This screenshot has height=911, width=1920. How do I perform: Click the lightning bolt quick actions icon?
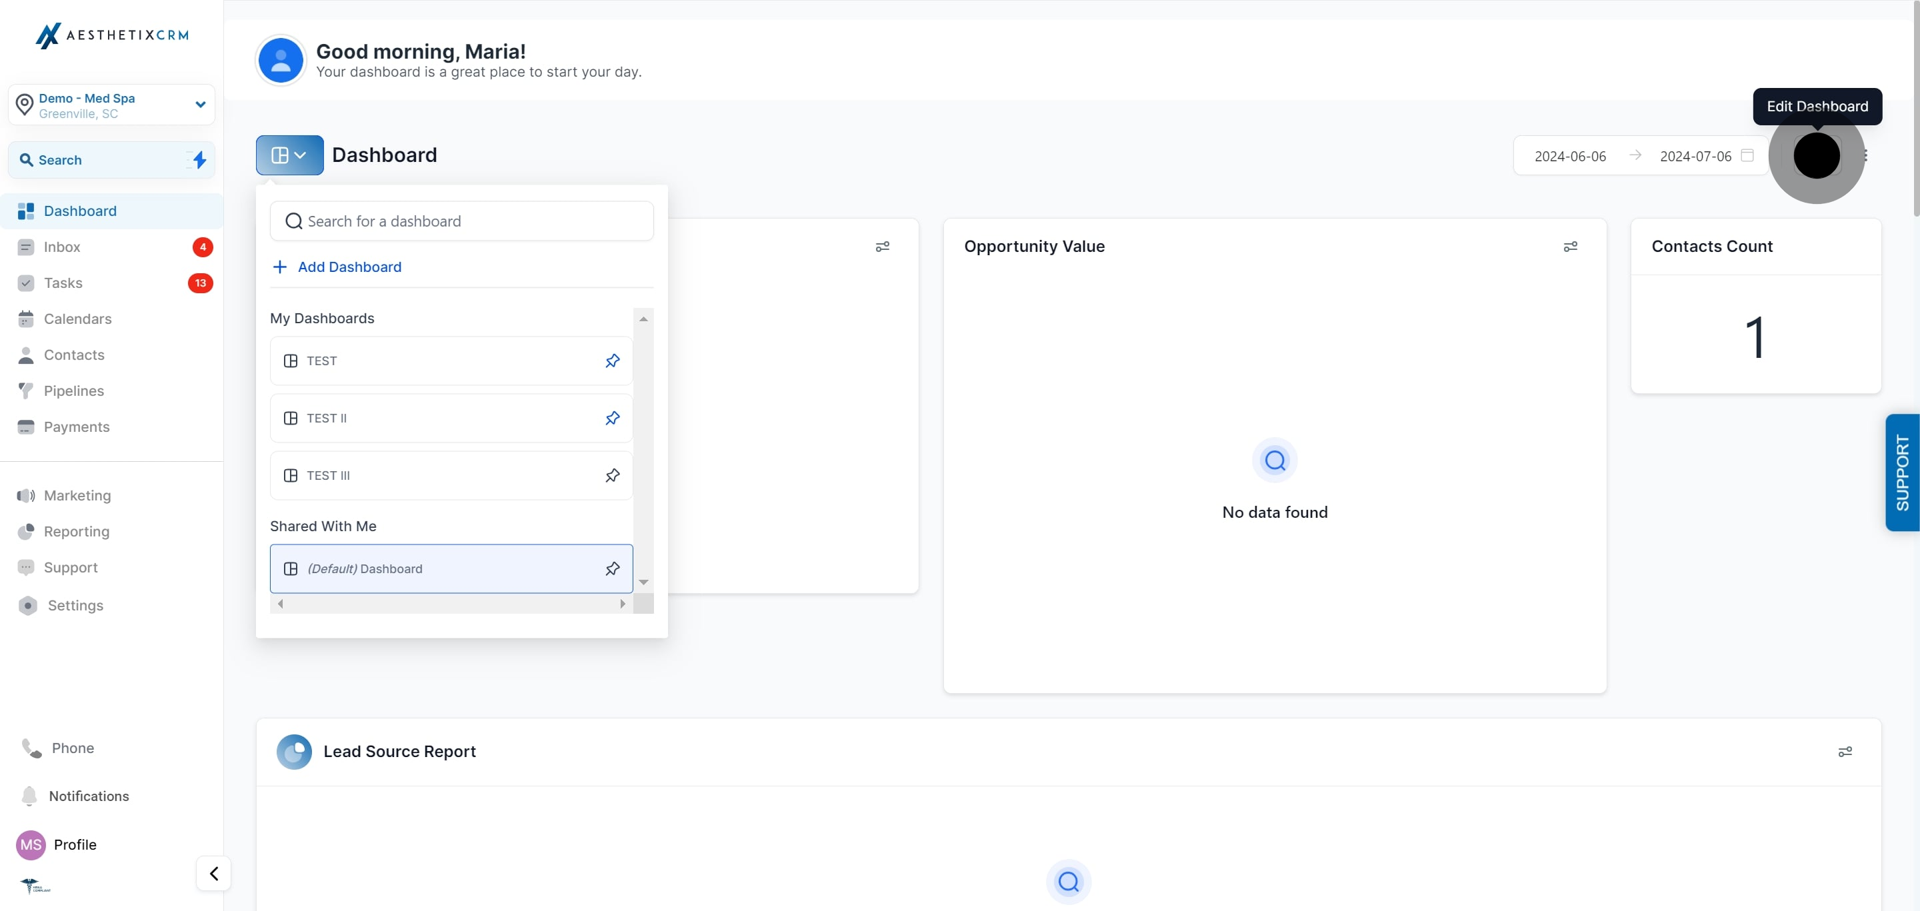199,159
